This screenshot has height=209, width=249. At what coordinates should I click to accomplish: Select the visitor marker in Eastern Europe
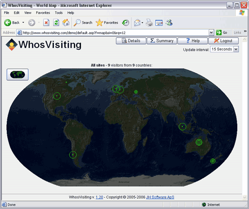[136, 92]
